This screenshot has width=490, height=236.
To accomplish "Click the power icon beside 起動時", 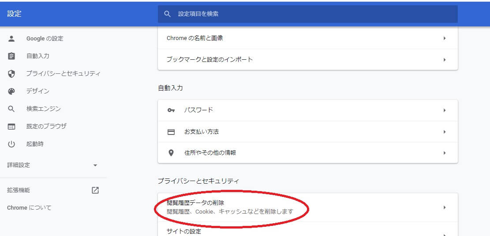I will click(x=11, y=144).
